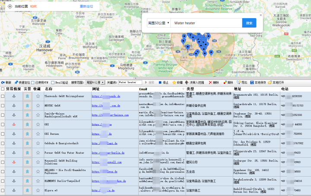Click the 刷新 refresh toolbar icon
The width and height of the screenshot is (311, 196).
3,82
